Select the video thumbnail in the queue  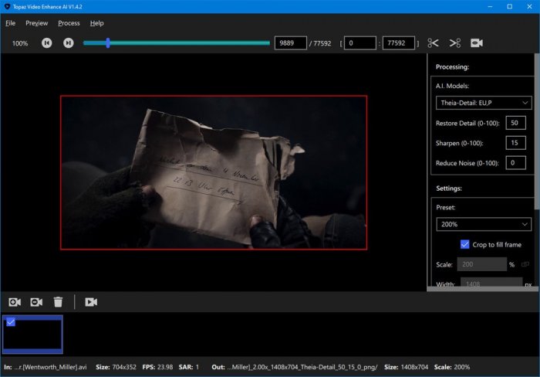point(32,335)
